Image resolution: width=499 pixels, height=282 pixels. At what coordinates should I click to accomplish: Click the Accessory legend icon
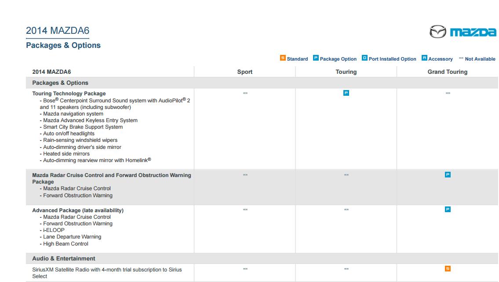[424, 58]
